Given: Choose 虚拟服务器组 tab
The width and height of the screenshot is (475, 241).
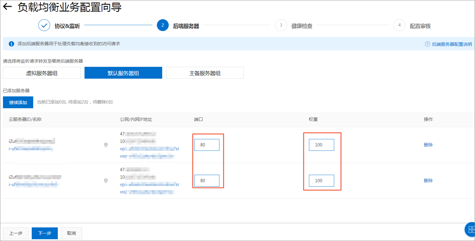Looking at the screenshot, I should [x=42, y=73].
